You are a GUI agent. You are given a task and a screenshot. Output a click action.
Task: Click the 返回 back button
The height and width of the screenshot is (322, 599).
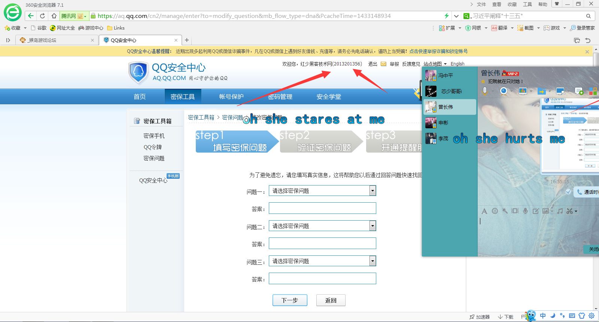(331, 300)
